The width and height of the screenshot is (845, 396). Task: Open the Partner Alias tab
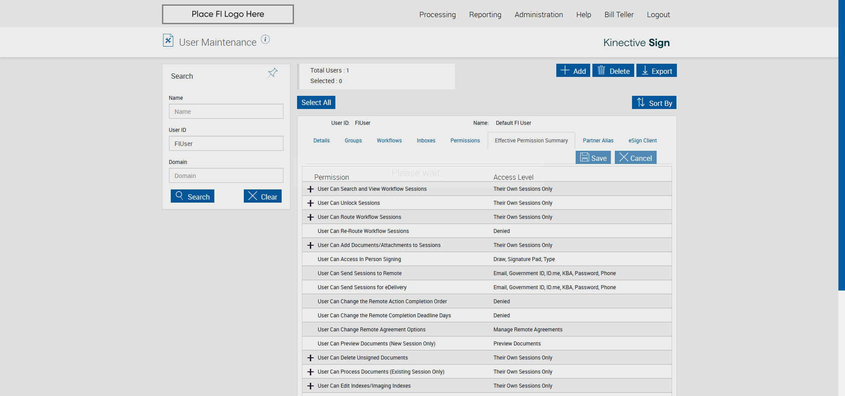pyautogui.click(x=598, y=141)
